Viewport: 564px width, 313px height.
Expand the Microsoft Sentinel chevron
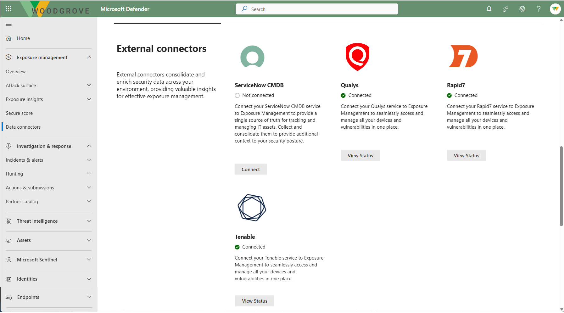coord(89,260)
